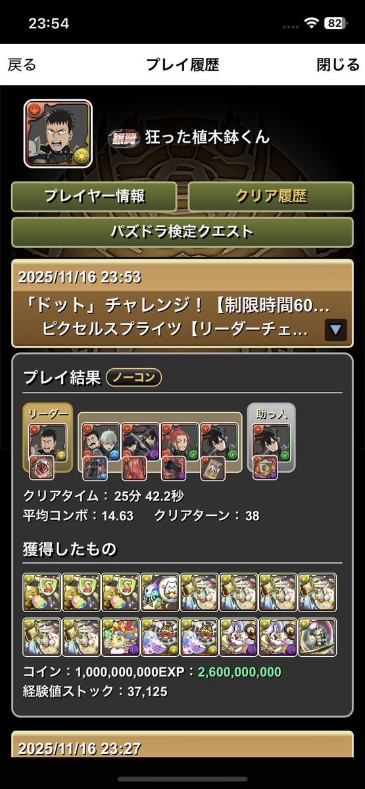
Task: Tap the leader's assist equipment icon
Action: click(x=42, y=467)
